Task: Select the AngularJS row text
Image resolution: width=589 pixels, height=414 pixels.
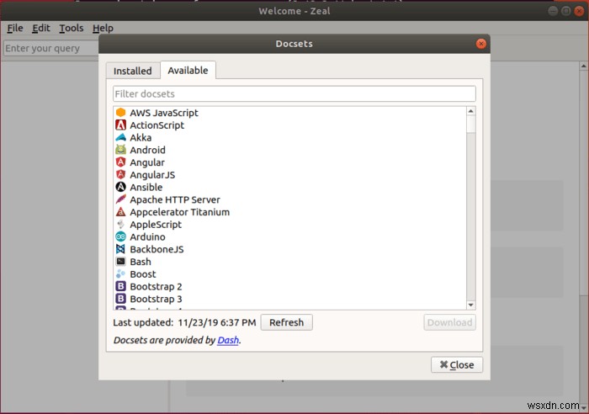Action: tap(152, 175)
